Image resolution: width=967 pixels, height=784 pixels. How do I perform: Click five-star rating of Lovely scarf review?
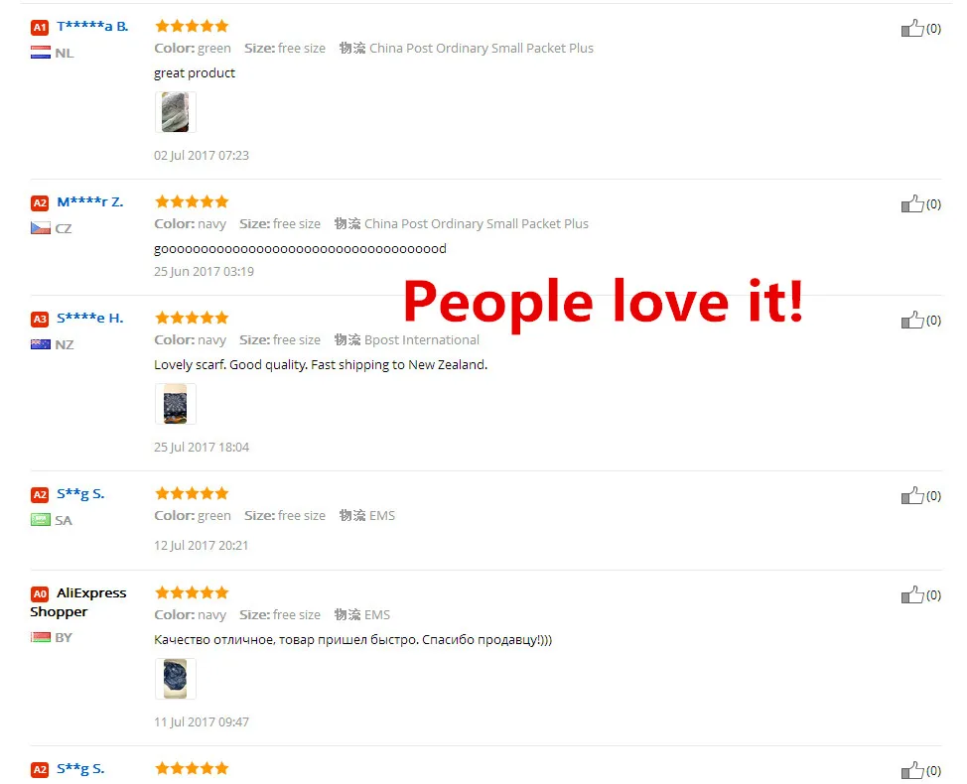click(192, 318)
